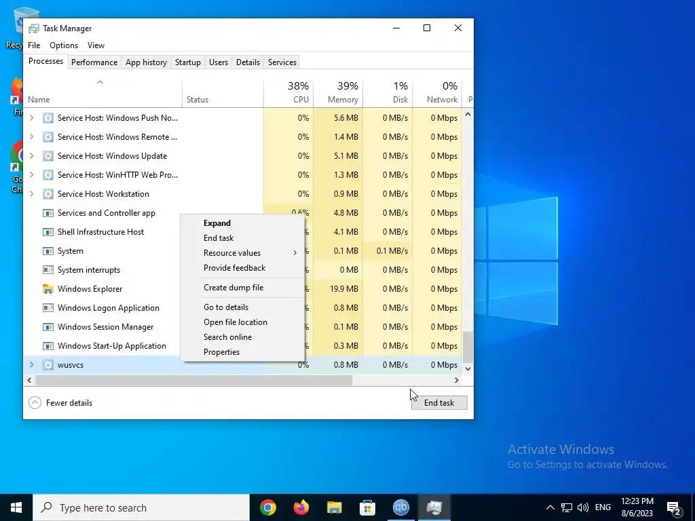695x521 pixels.
Task: Open Google Chrome from the taskbar
Action: pyautogui.click(x=268, y=507)
